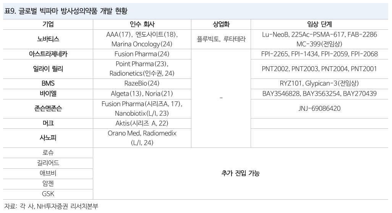Click the '임상 단계' column header
Image resolution: width=392 pixels, height=213 pixels.
tap(319, 24)
